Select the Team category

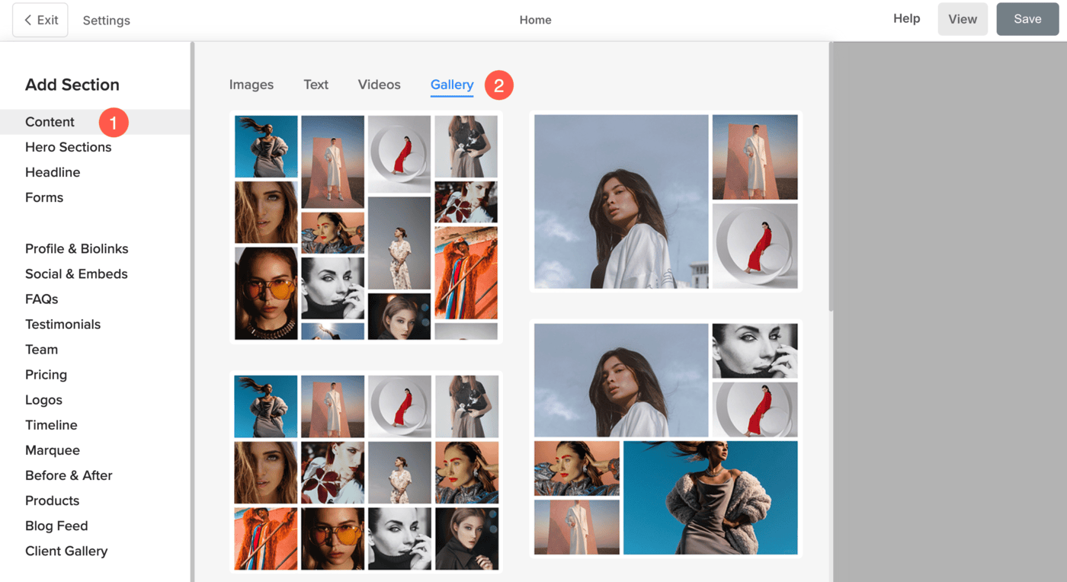click(x=41, y=349)
